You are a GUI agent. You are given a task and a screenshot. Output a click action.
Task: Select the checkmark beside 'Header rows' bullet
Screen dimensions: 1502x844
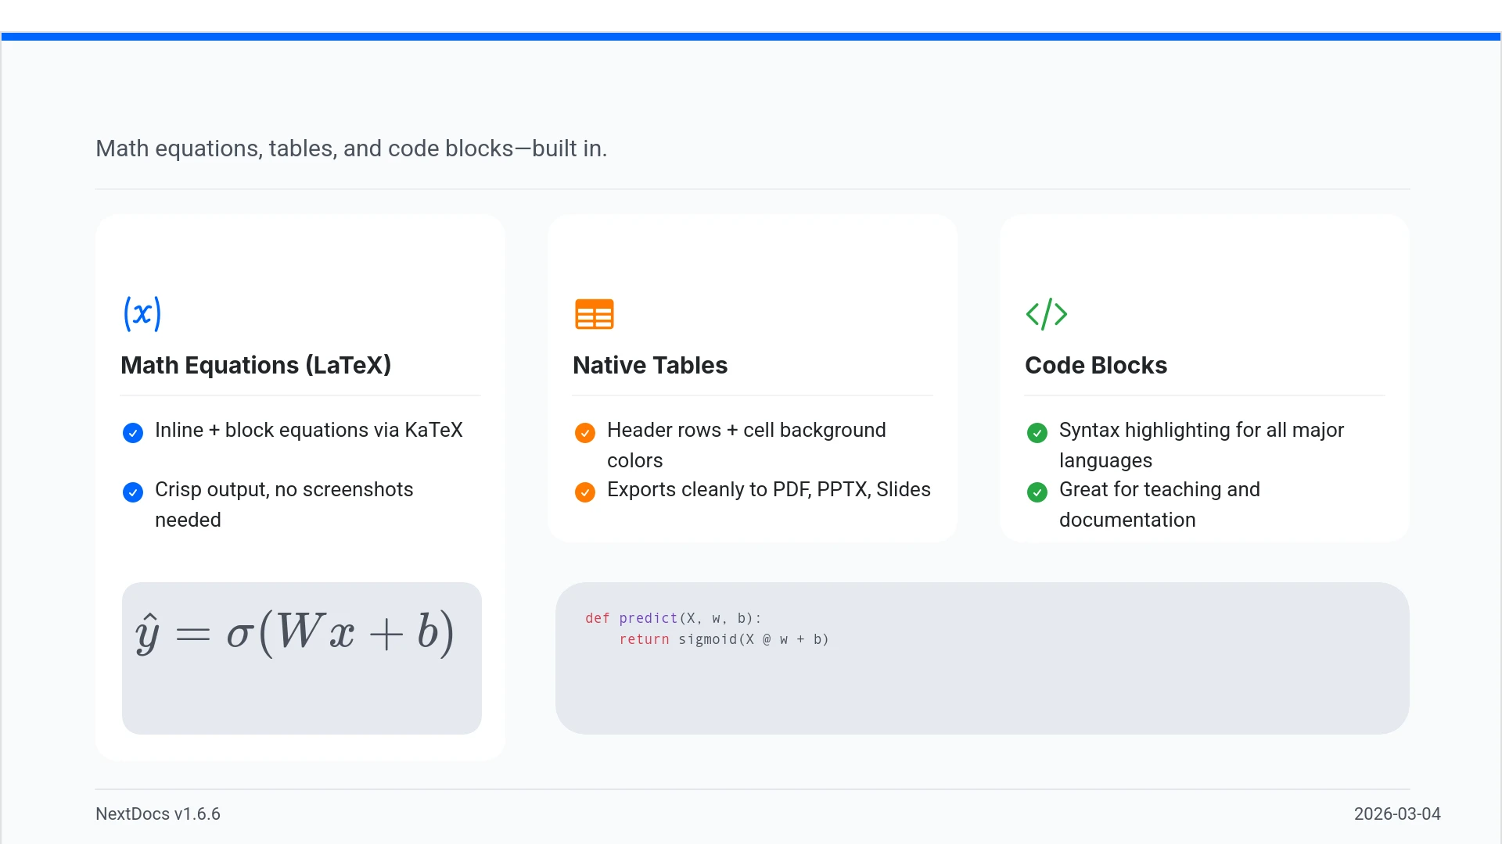[585, 433]
